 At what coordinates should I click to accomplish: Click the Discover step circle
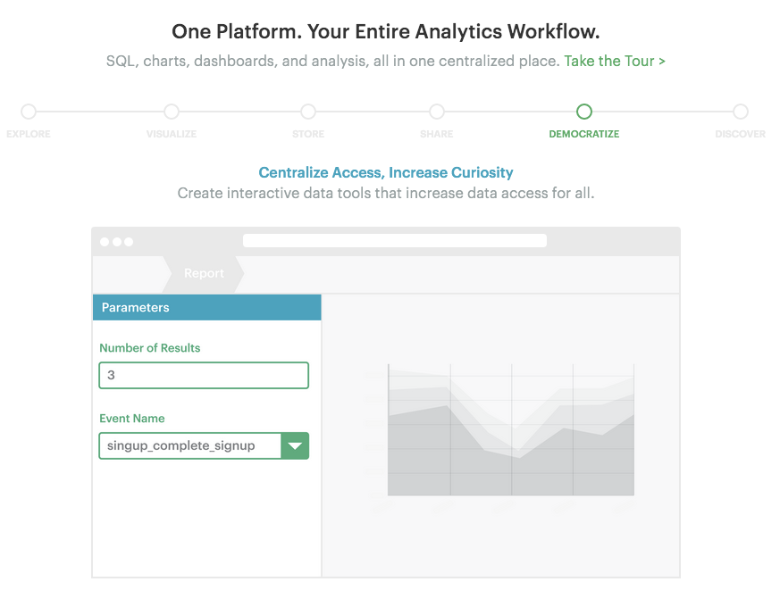[741, 112]
